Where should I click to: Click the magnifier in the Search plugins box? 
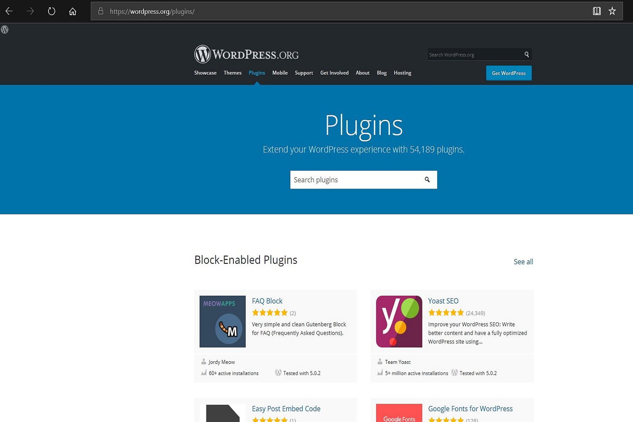click(x=427, y=179)
